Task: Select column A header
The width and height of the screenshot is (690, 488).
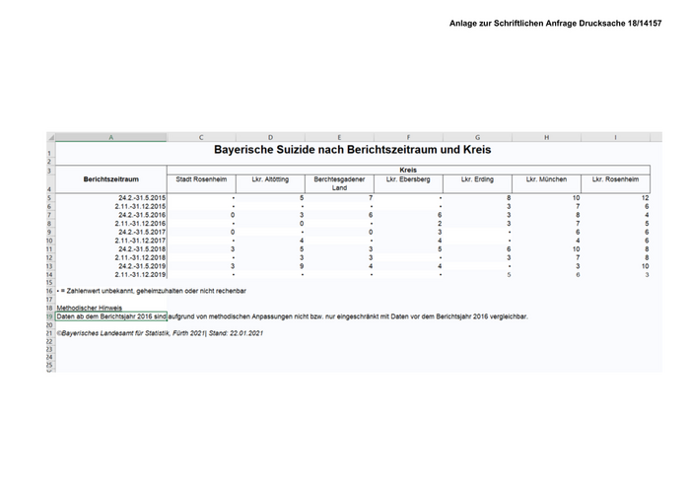Action: [110, 137]
